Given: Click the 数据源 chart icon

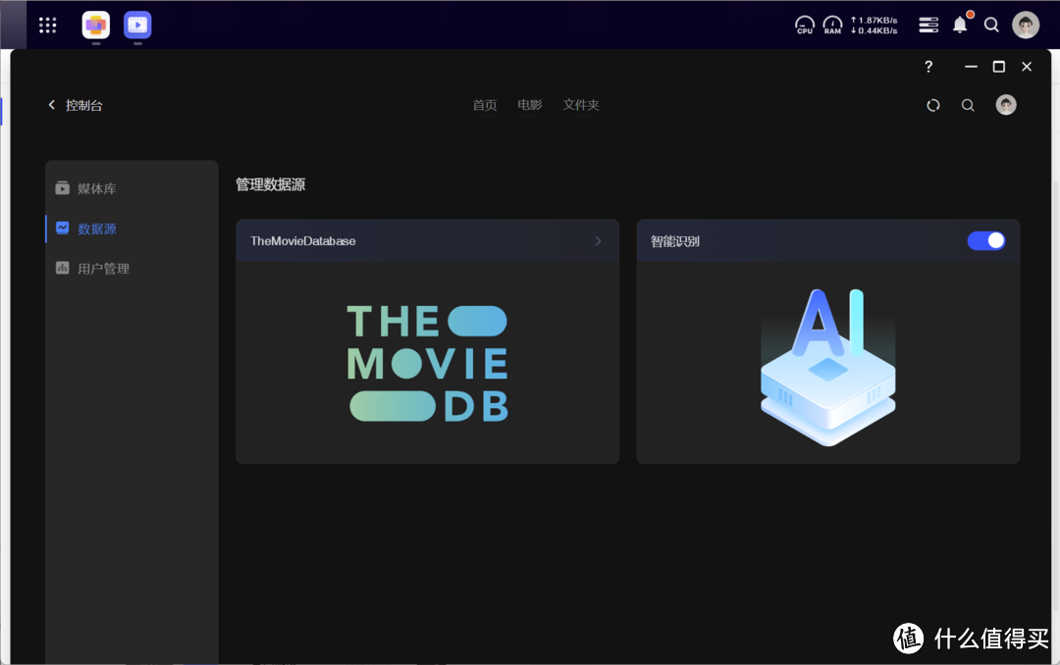Looking at the screenshot, I should (62, 228).
